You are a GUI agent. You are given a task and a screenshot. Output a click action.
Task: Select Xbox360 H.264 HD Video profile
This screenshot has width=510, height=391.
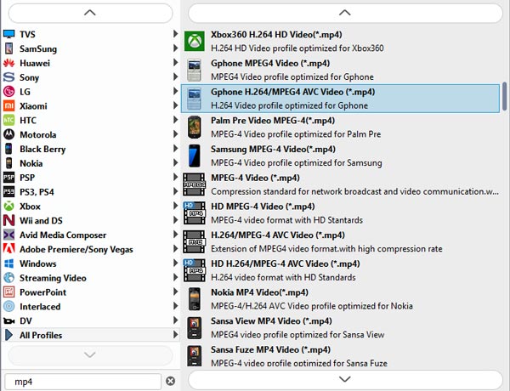coord(340,42)
